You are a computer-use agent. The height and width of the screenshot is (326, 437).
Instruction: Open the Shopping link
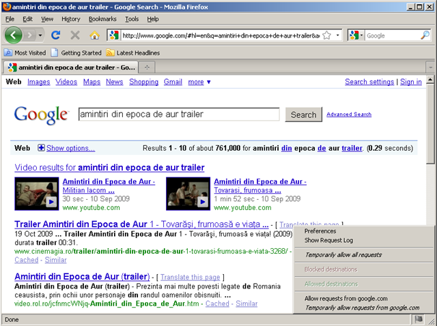(x=144, y=82)
